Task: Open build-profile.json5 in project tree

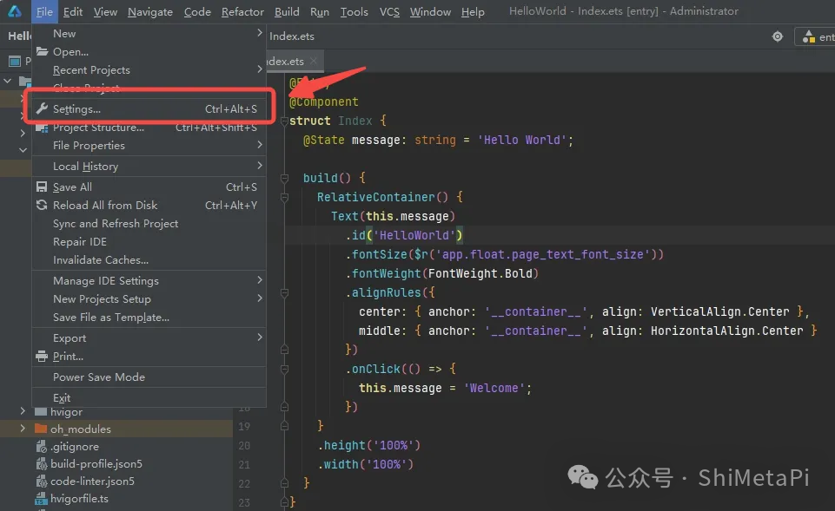Action: 96,464
